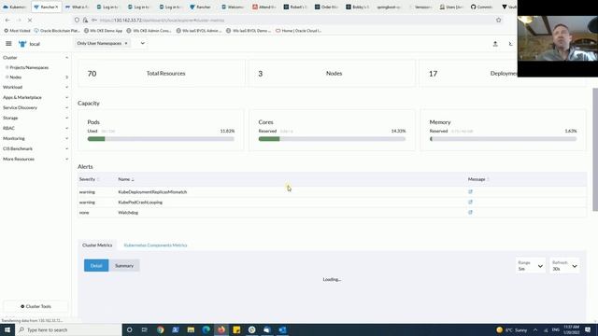Open the hamburger menu beside the Rancher logo
Image resolution: width=598 pixels, height=336 pixels.
pyautogui.click(x=8, y=44)
